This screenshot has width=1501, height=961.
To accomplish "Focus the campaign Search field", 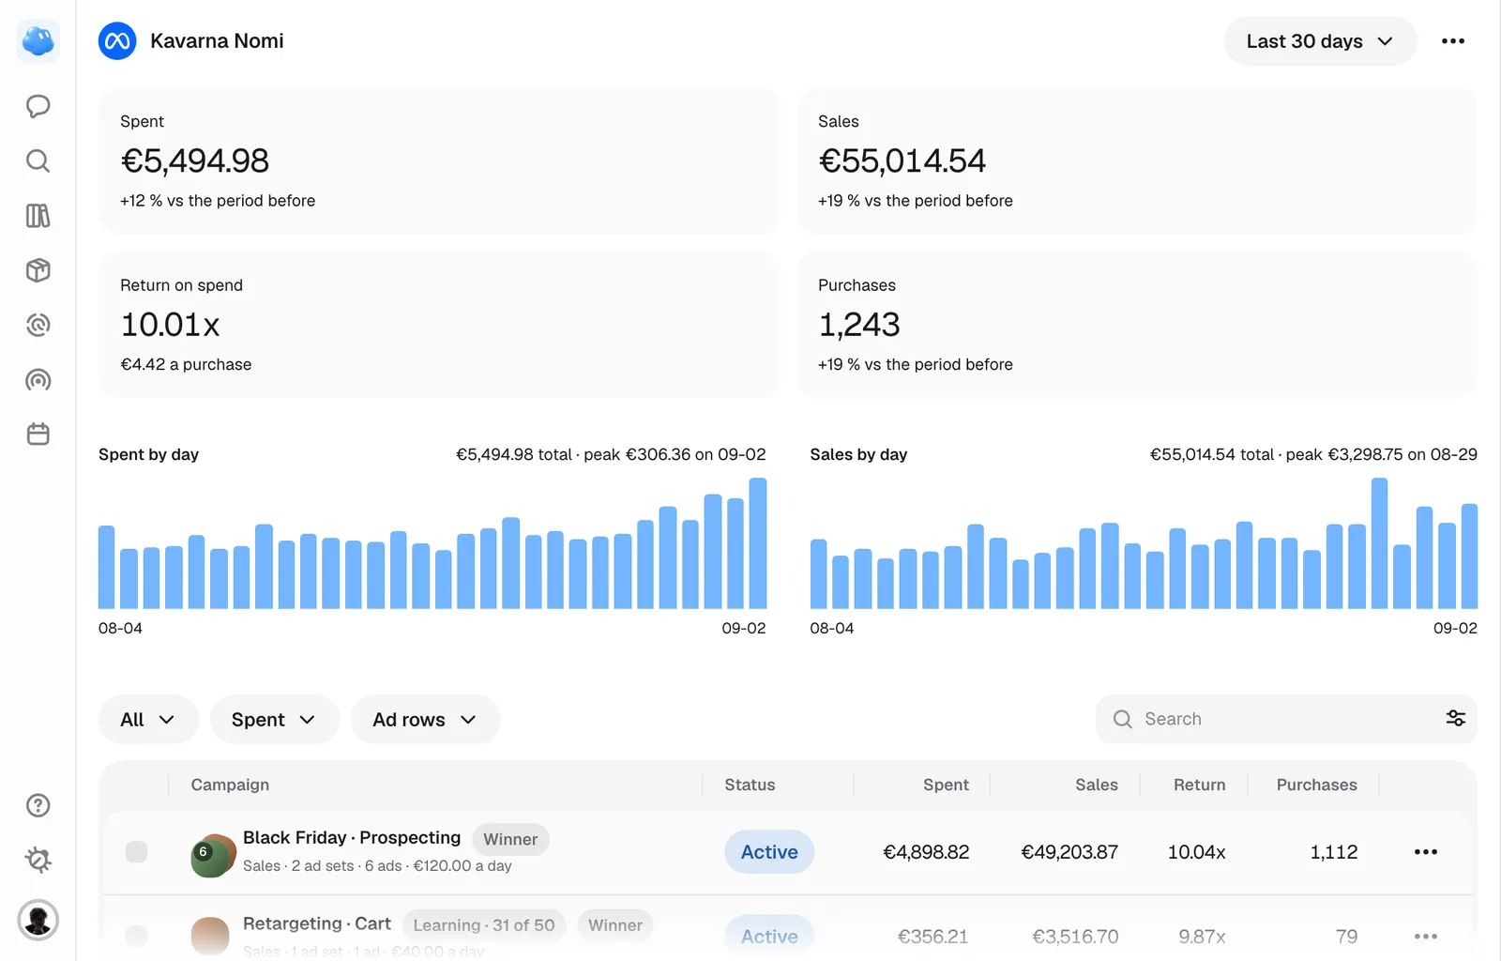I will point(1286,720).
